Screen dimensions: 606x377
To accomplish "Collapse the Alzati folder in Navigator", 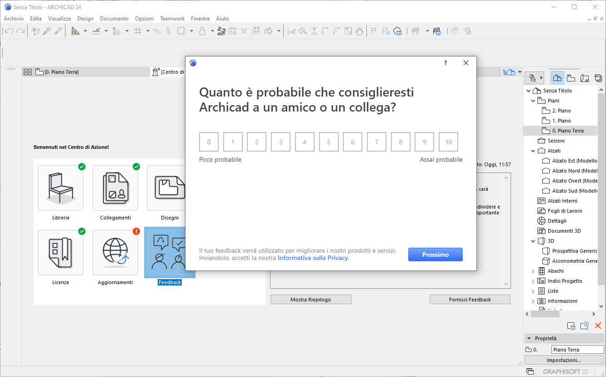I will coord(533,151).
